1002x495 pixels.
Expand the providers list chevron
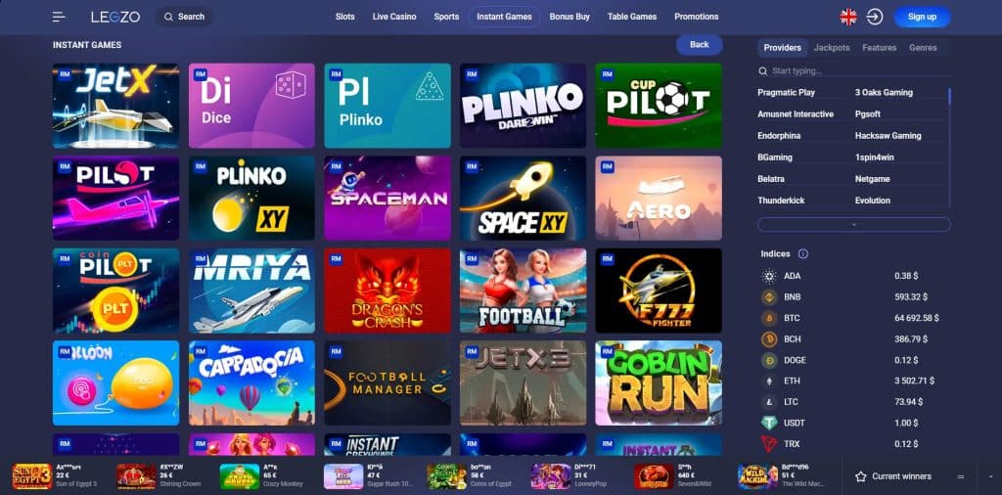point(853,224)
